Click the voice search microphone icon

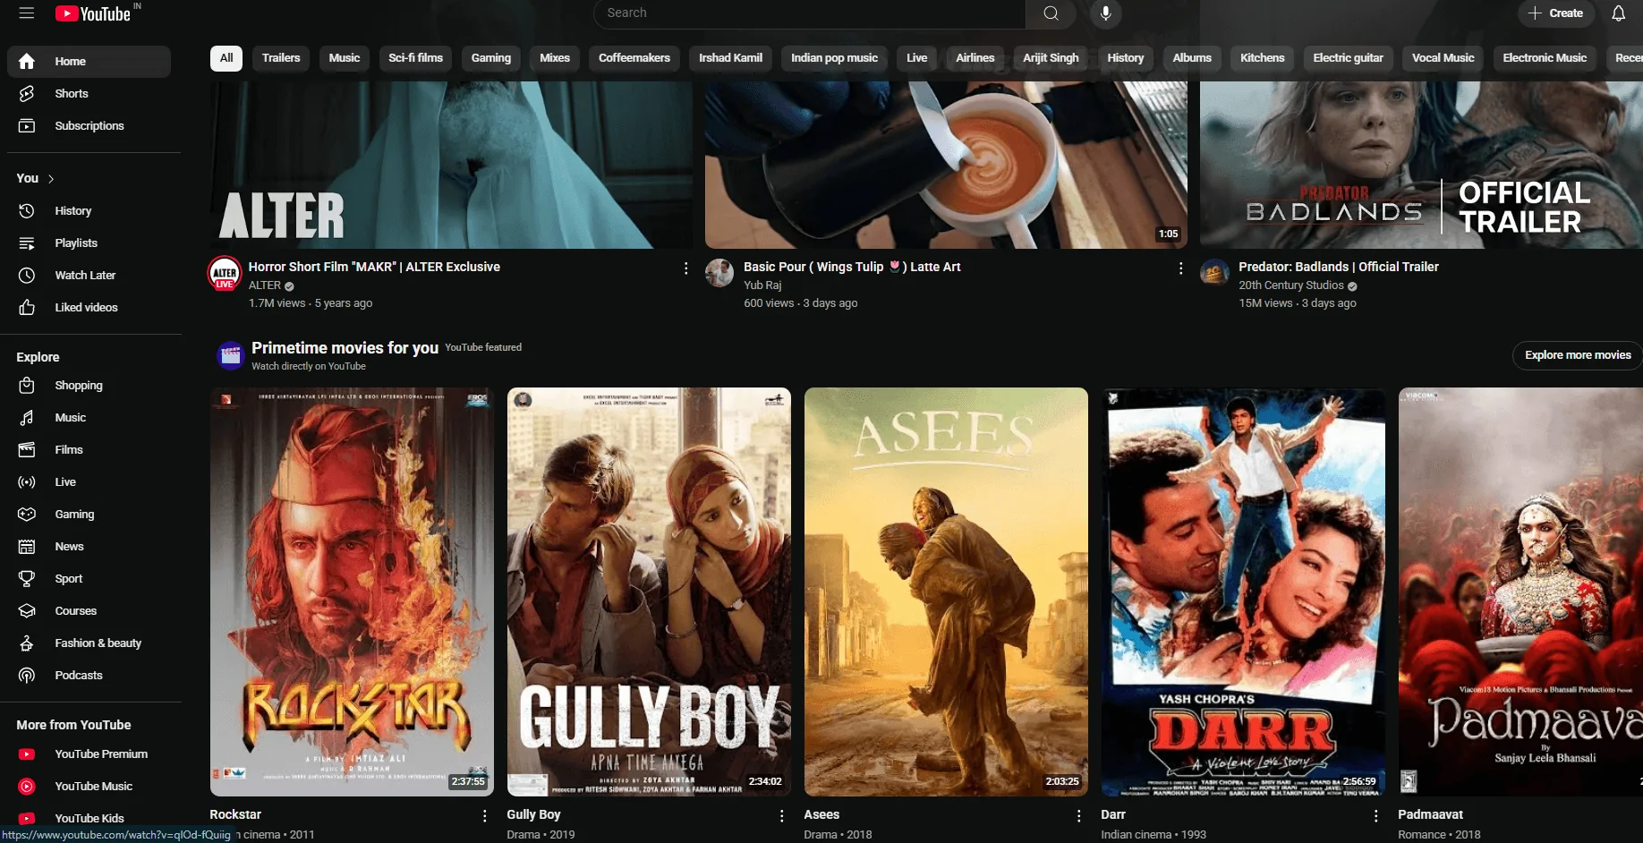(1105, 13)
